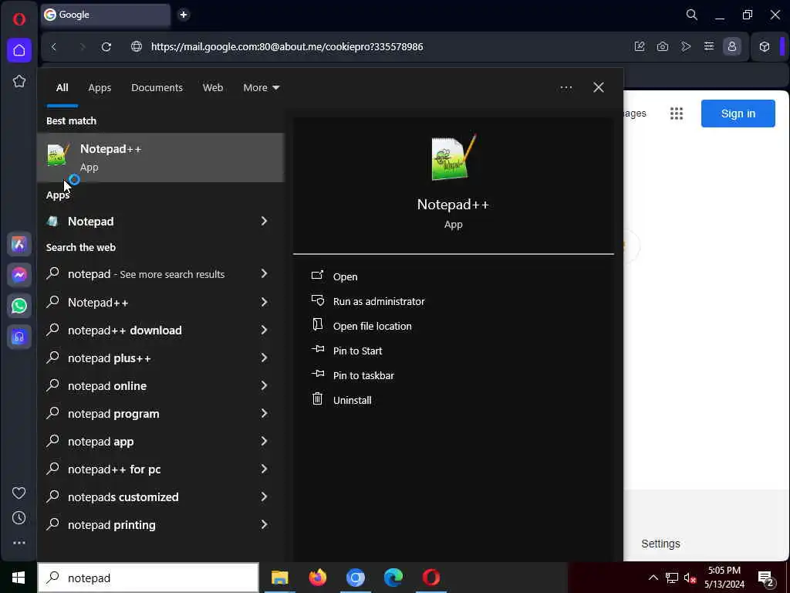Switch to the Documents search tab
Image resolution: width=790 pixels, height=593 pixels.
coord(157,88)
